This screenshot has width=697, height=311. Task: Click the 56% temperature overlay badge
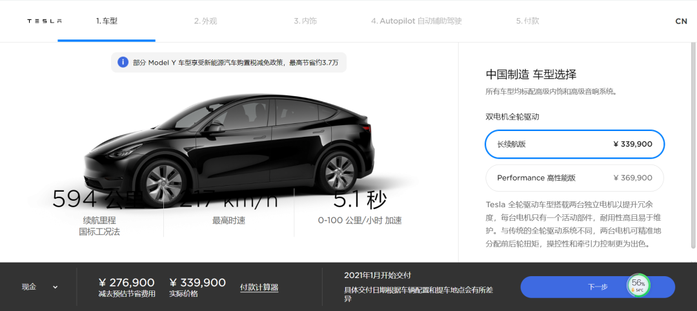(x=638, y=285)
